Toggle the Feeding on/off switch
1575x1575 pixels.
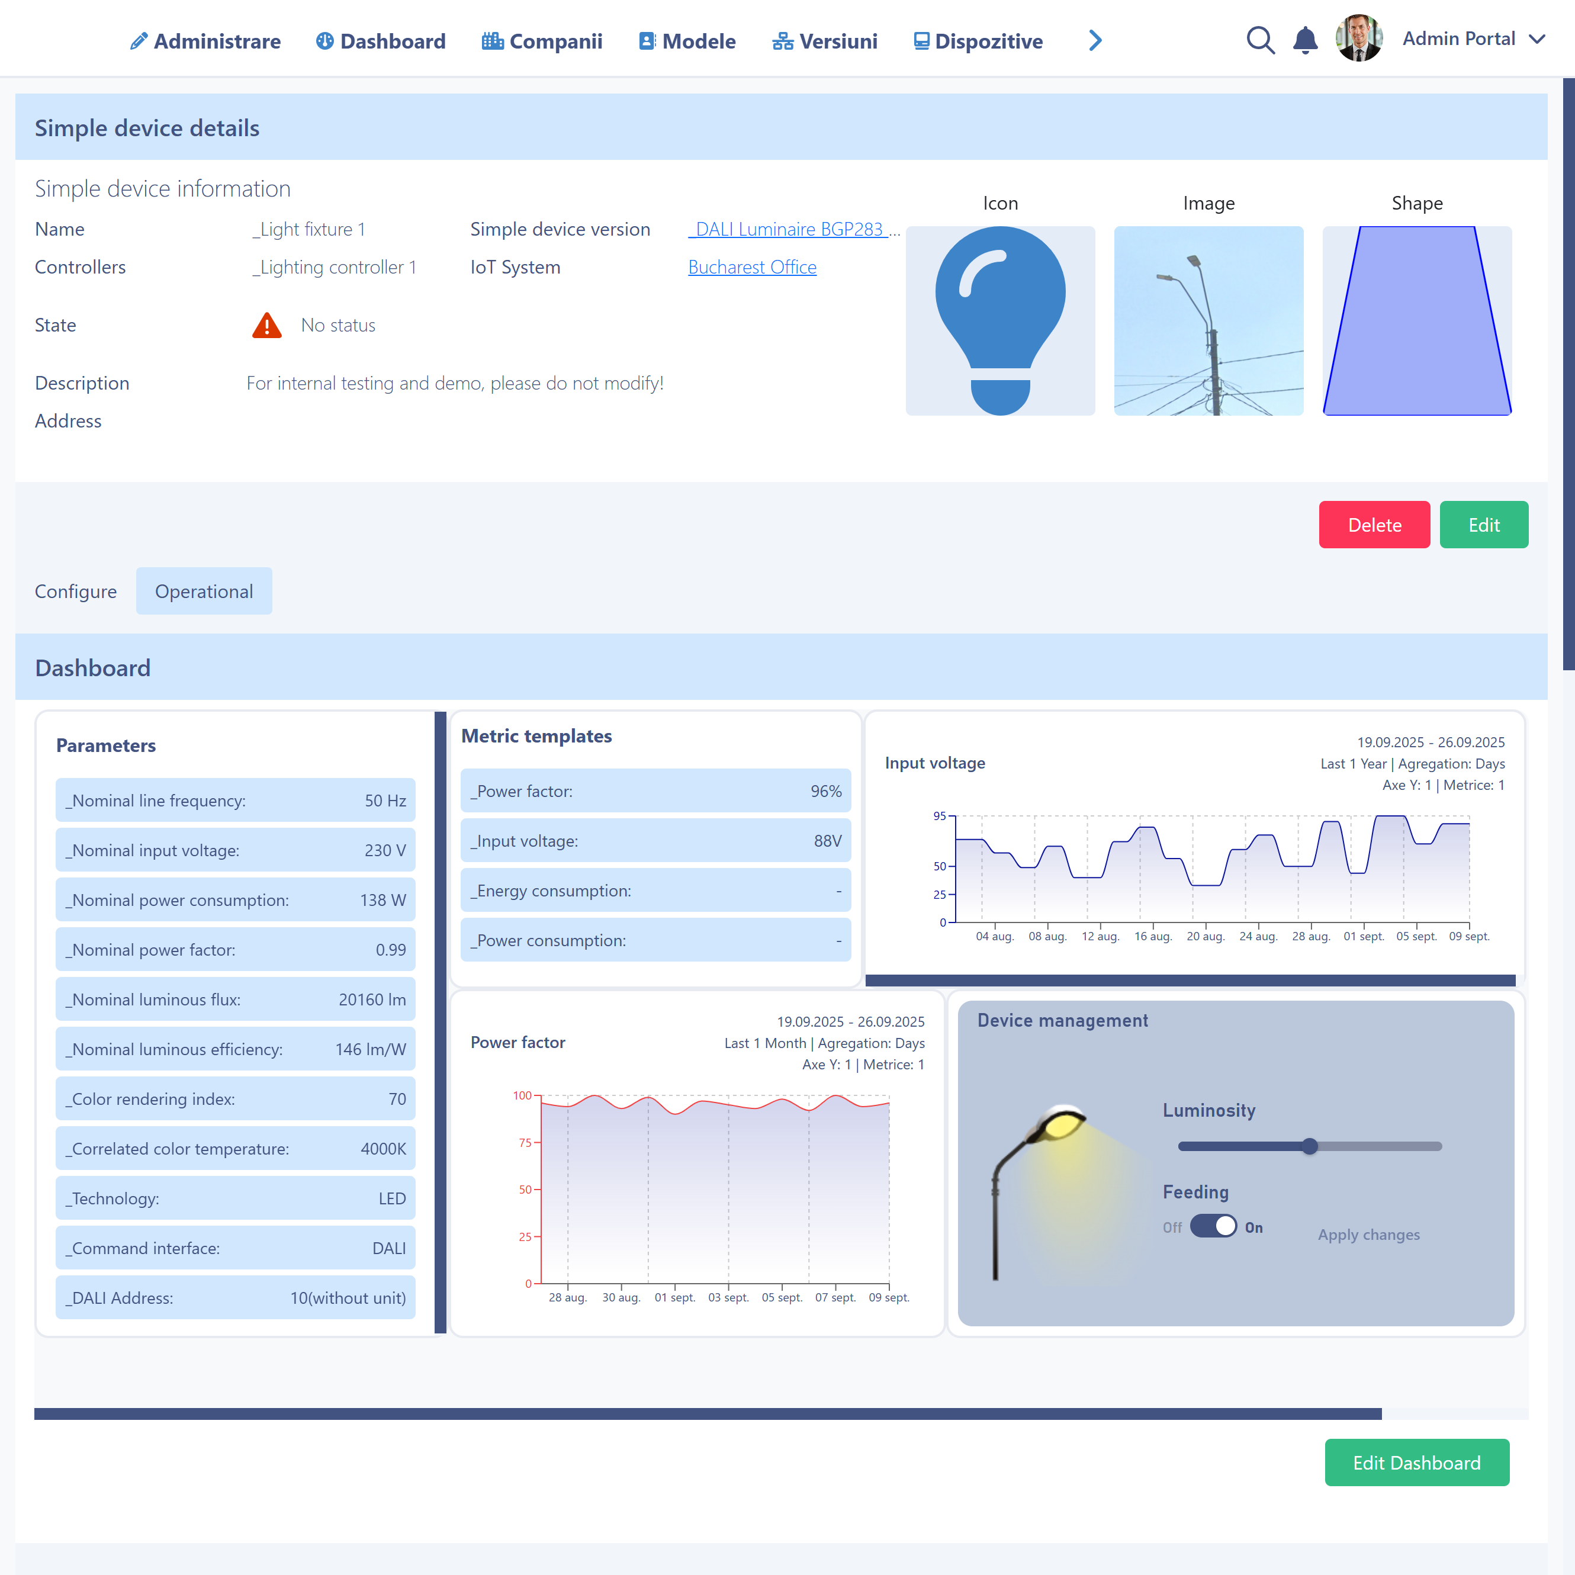click(1213, 1227)
